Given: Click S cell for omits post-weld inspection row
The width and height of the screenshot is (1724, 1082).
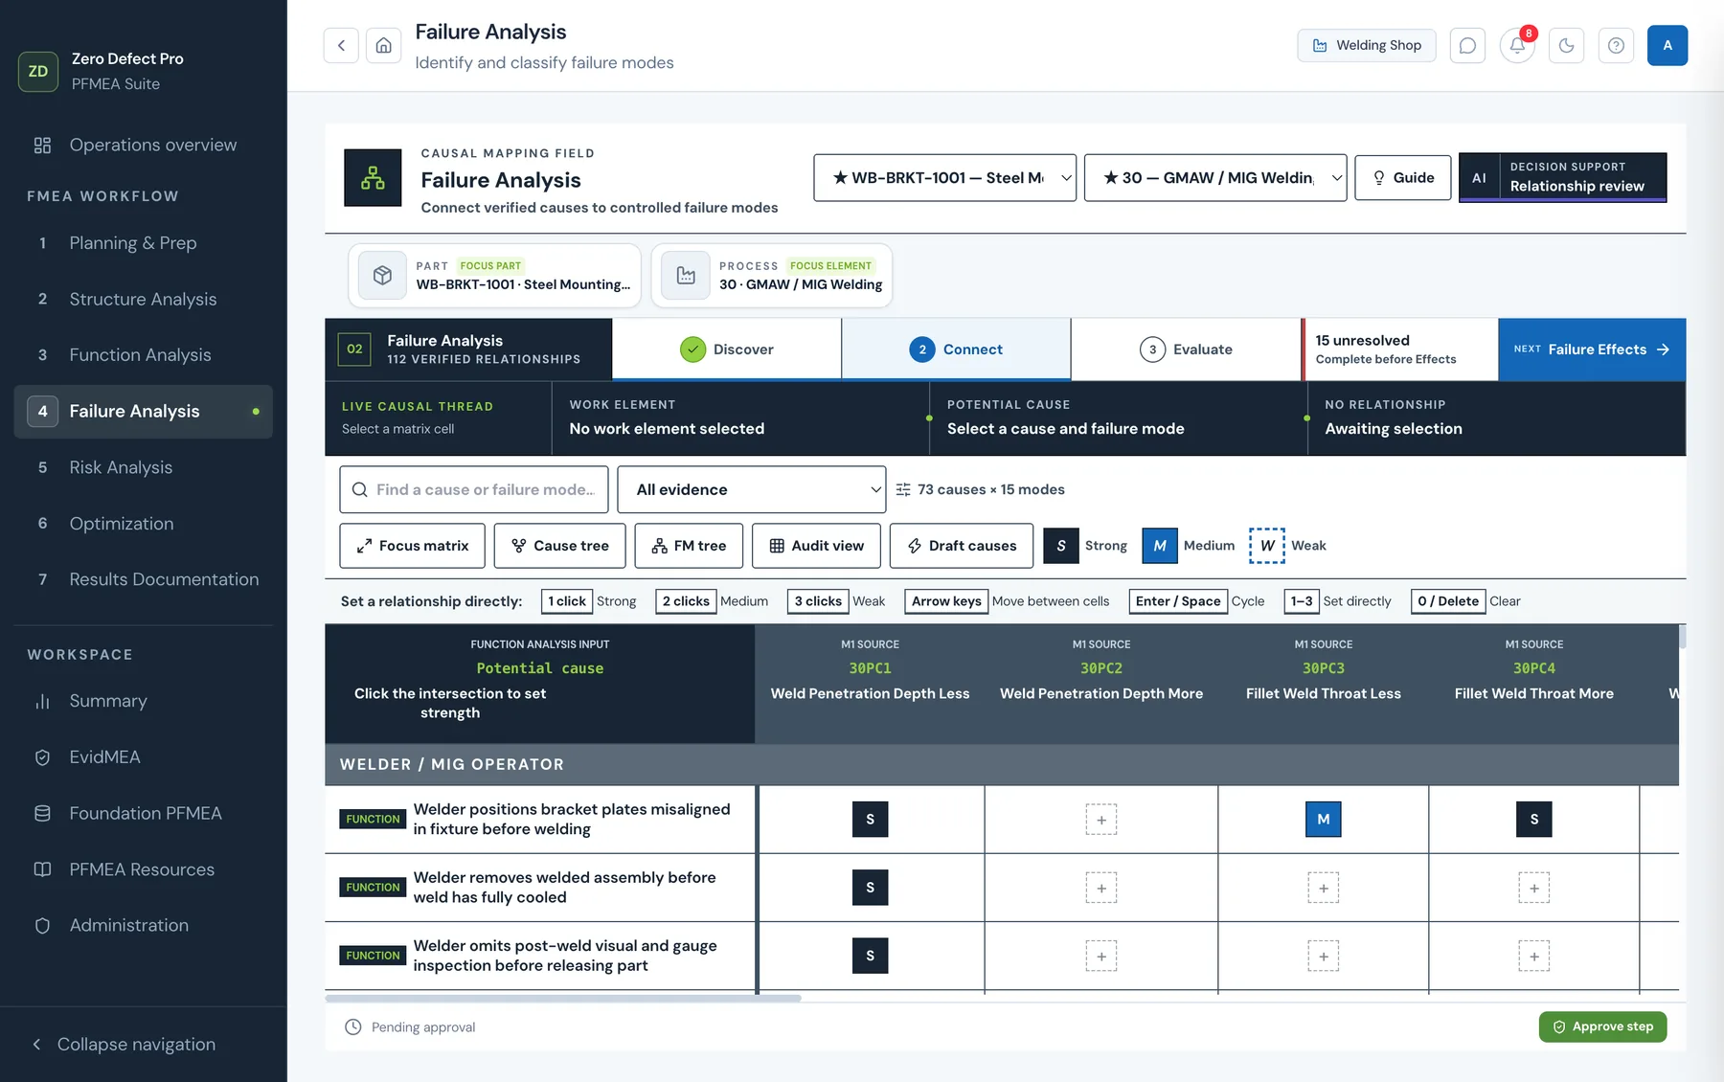Looking at the screenshot, I should 870,956.
